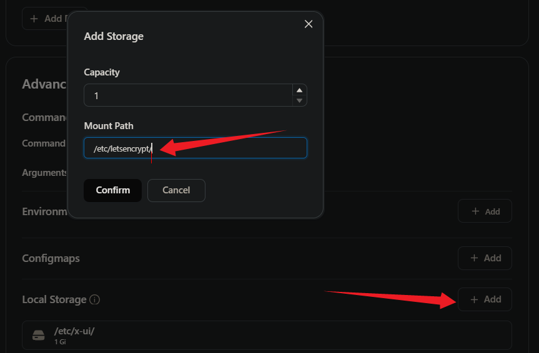Image resolution: width=539 pixels, height=353 pixels.
Task: Add a new Local Storage entry
Action: (485, 299)
